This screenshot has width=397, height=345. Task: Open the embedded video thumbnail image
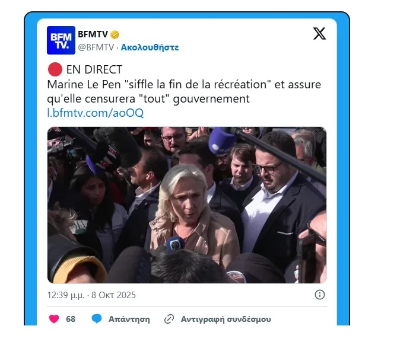(x=187, y=205)
